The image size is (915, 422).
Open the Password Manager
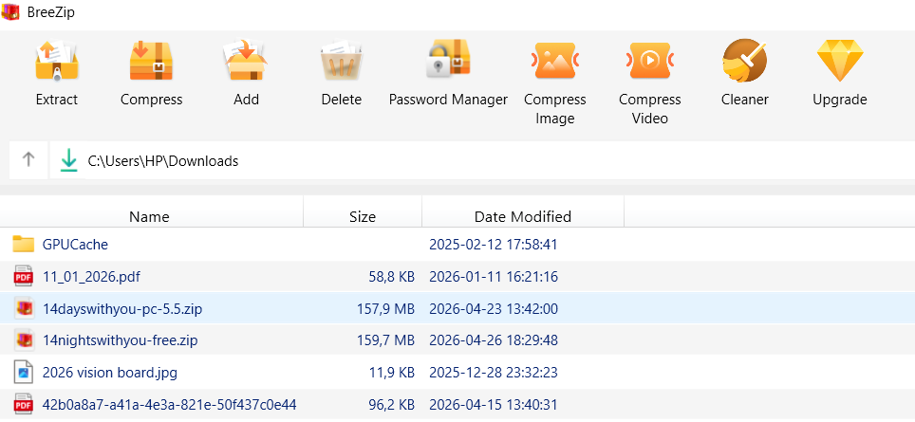click(x=448, y=63)
